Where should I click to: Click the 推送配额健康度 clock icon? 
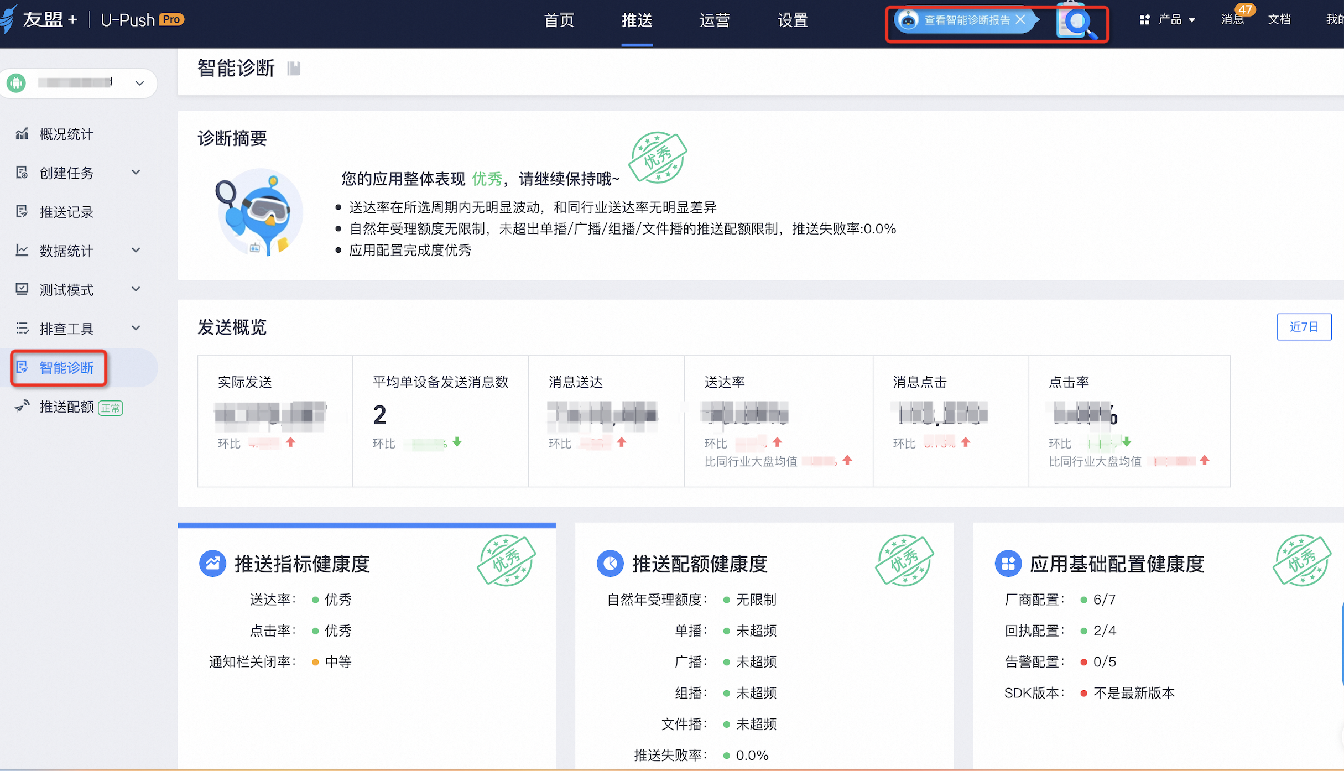[x=610, y=564]
